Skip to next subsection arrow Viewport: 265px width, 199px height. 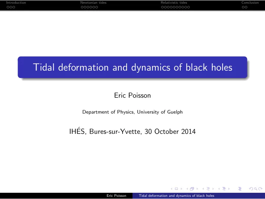pyautogui.click(x=213, y=189)
